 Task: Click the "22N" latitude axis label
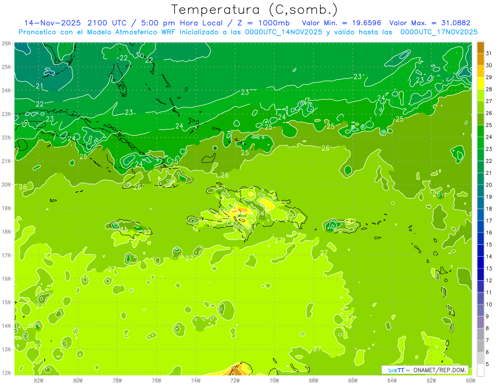(6, 137)
